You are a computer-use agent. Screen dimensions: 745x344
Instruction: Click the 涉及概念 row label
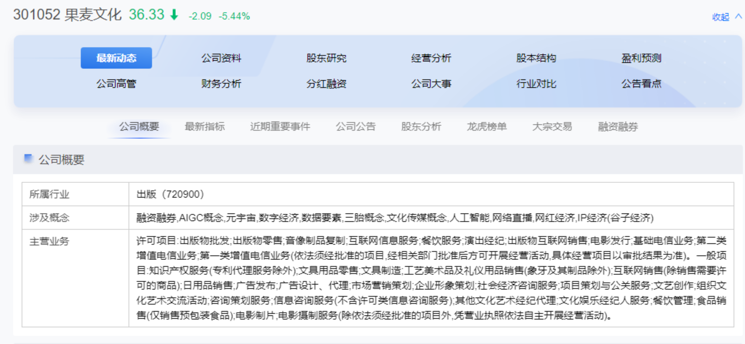point(49,218)
